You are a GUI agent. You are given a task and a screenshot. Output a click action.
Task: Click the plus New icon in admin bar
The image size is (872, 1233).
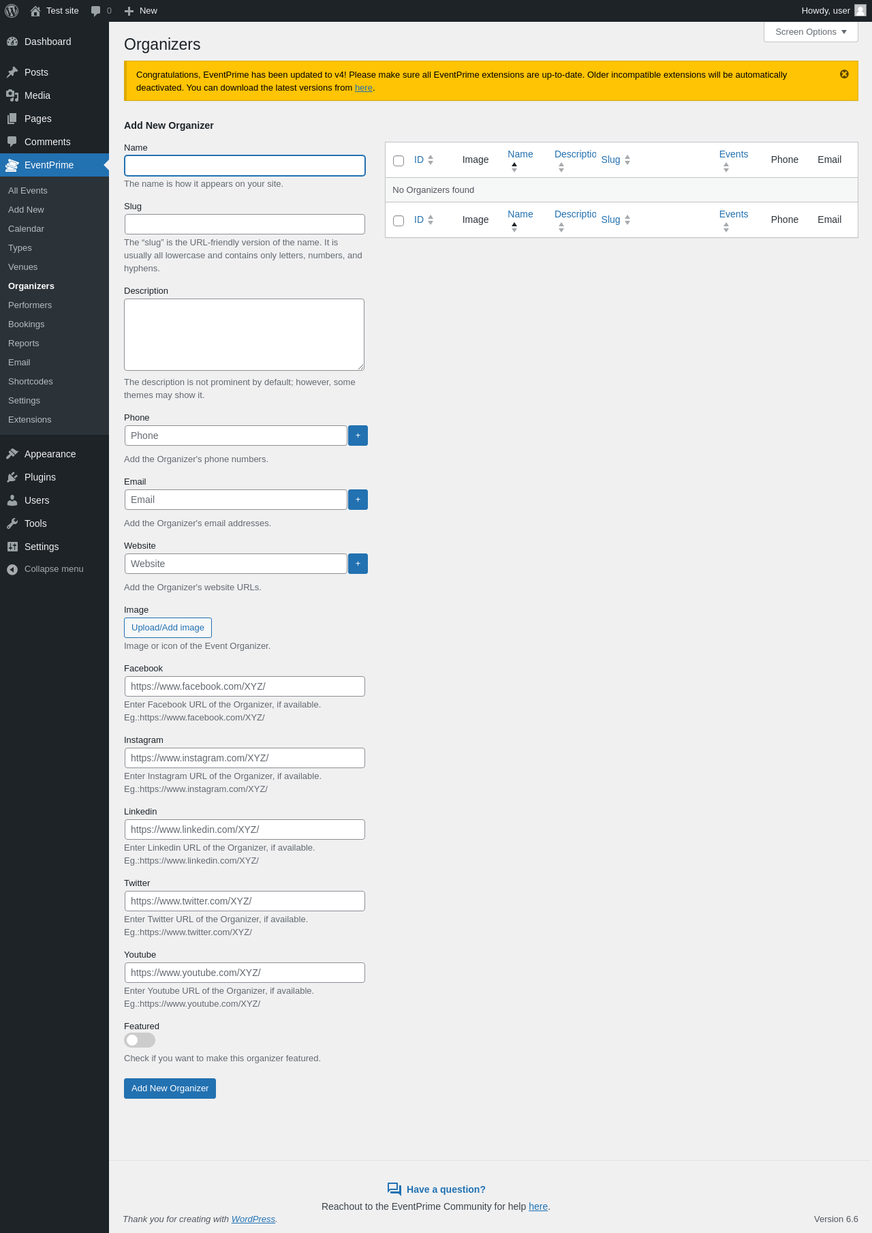(x=129, y=11)
